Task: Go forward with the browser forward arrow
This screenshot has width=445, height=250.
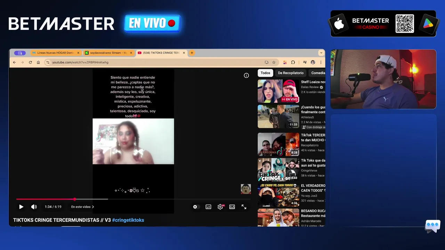Action: (x=22, y=62)
